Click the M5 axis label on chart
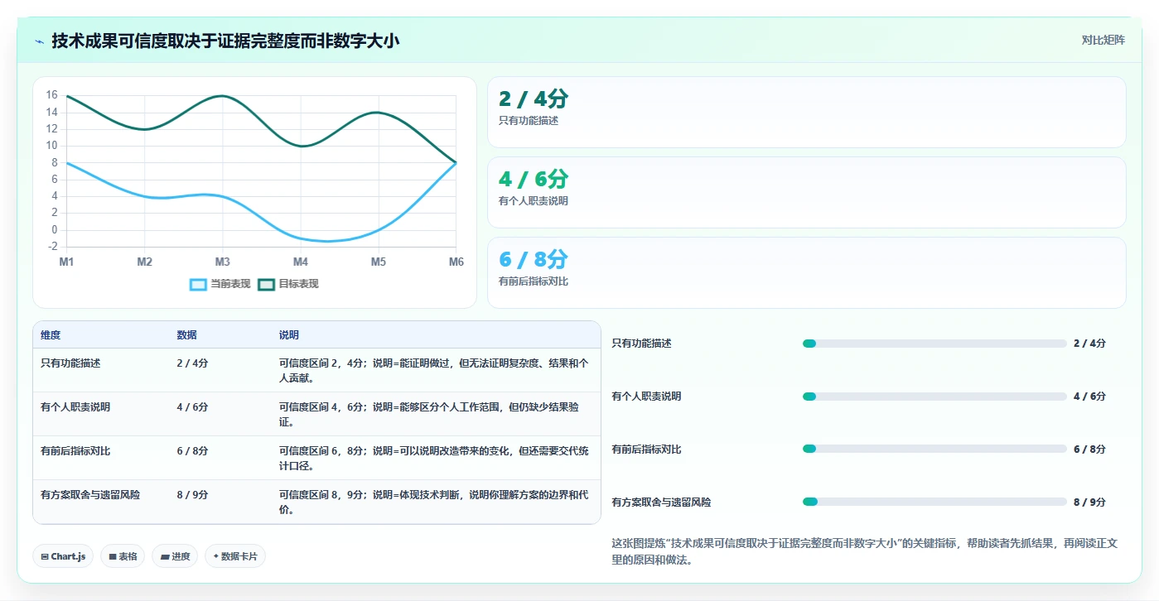 point(378,262)
